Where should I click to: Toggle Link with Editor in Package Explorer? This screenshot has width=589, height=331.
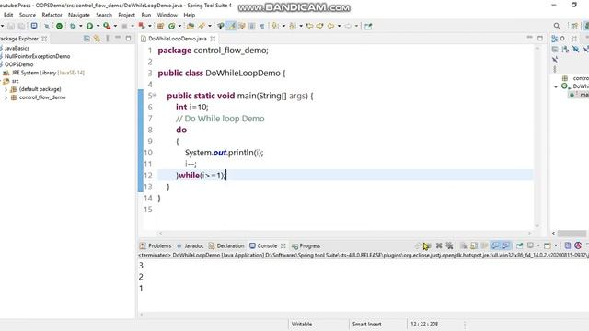coord(98,39)
